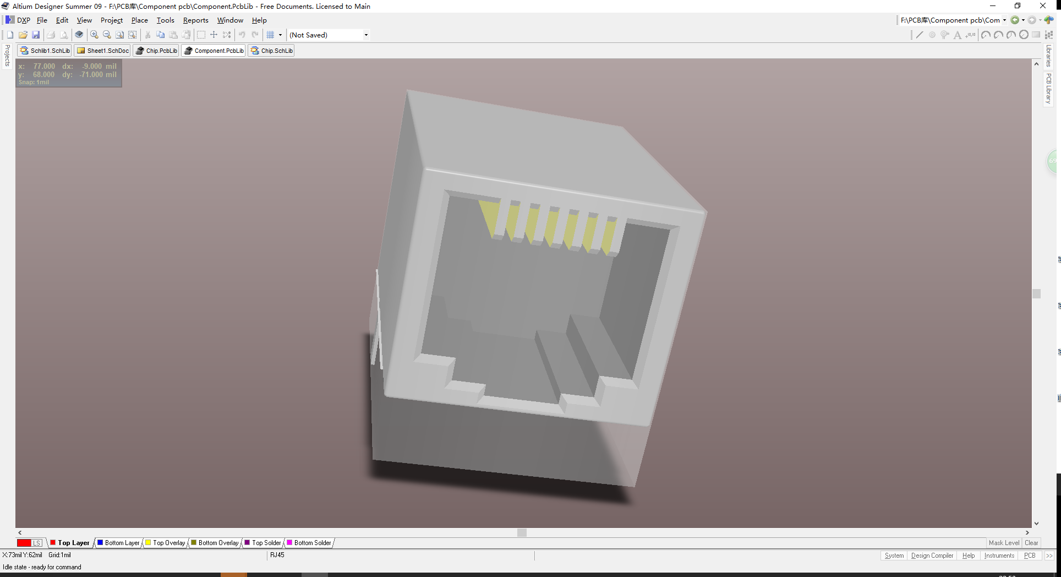Screen dimensions: 1061x577
Task: Open the Tools menu
Action: [x=166, y=20]
